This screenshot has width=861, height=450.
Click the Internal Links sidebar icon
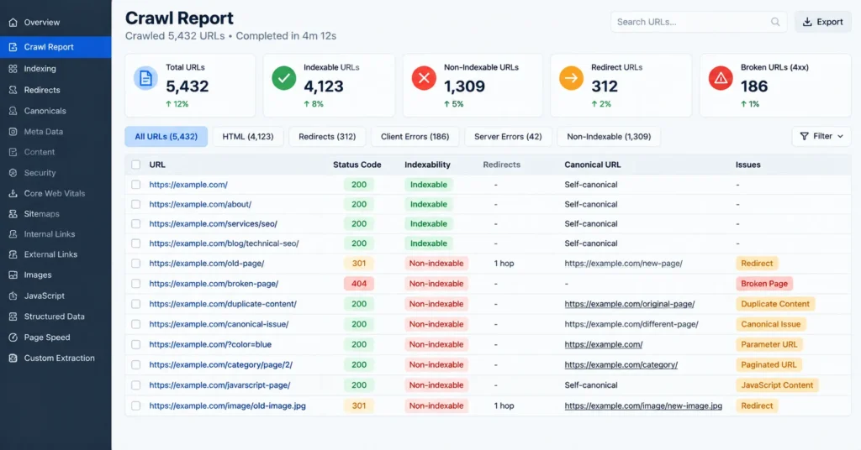pos(13,234)
